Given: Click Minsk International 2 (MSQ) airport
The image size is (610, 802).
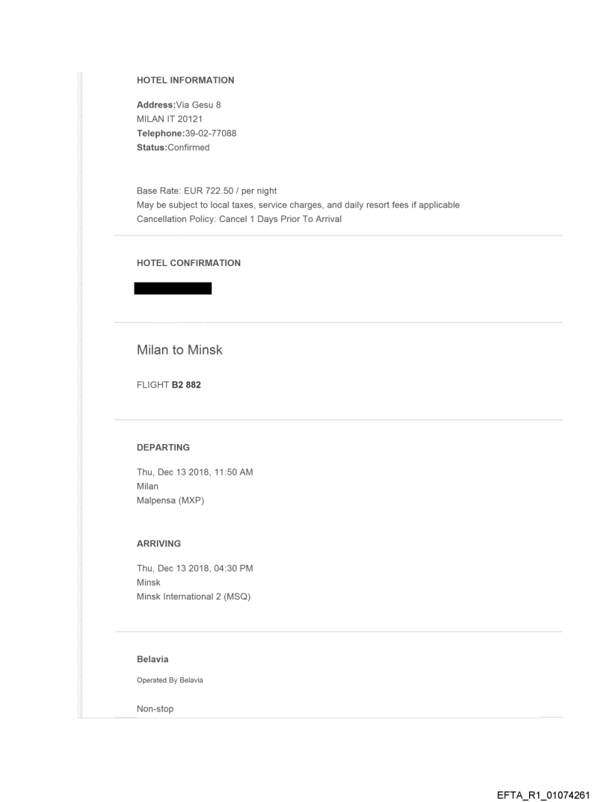Looking at the screenshot, I should 193,596.
